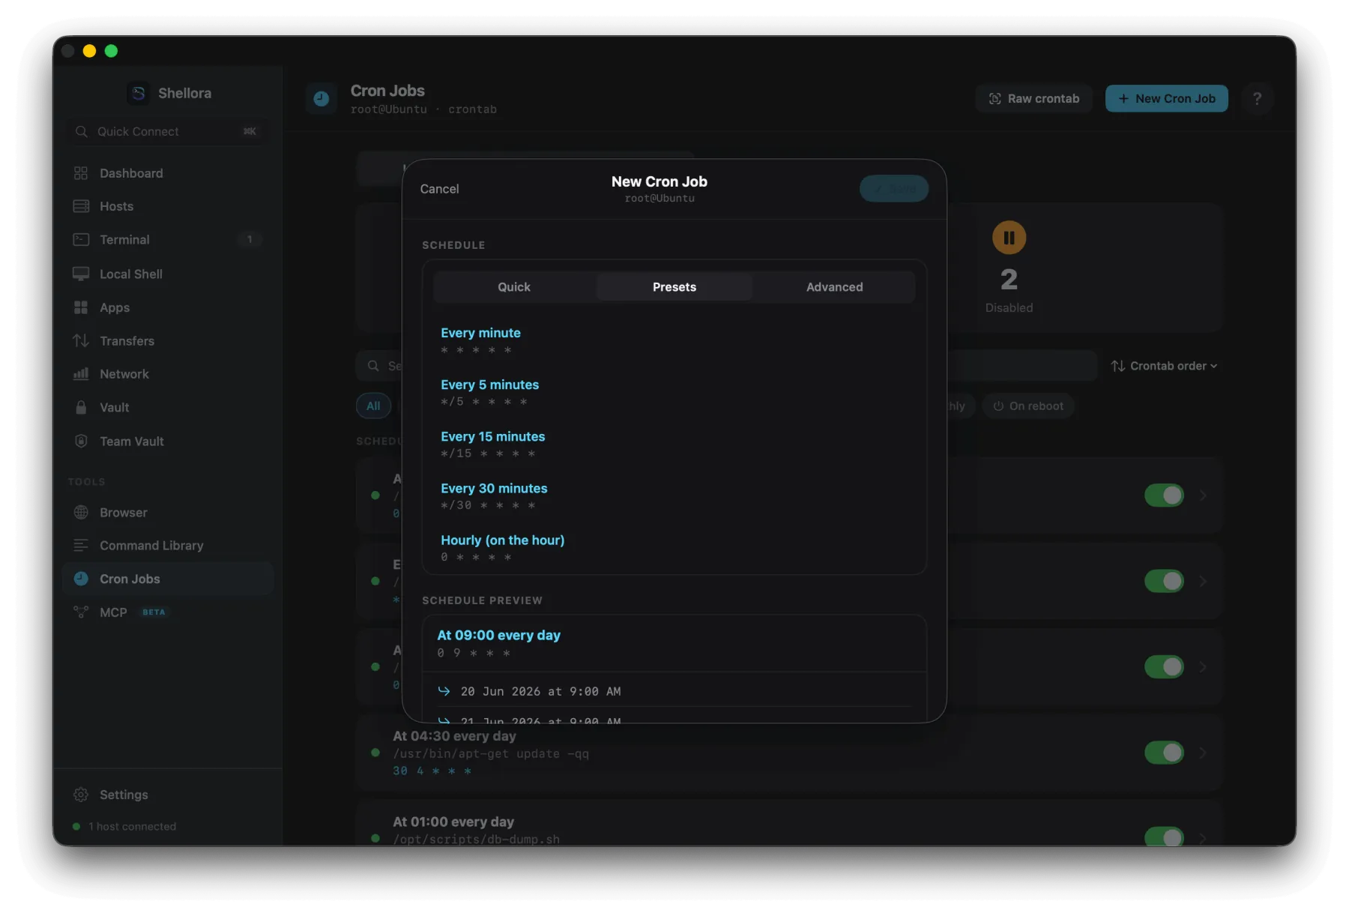Click the Cron Jobs header clock icon

coord(321,98)
